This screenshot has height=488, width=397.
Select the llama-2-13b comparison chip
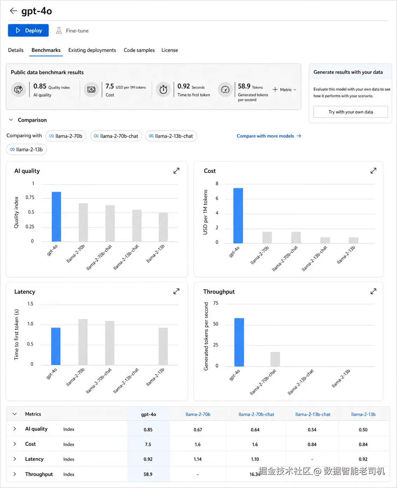point(27,149)
